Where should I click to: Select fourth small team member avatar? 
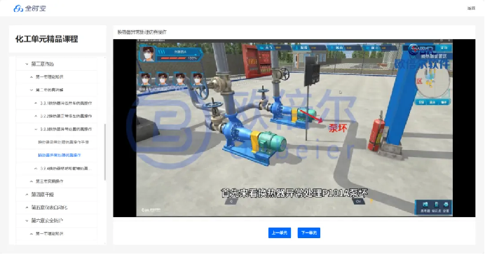pos(197,79)
